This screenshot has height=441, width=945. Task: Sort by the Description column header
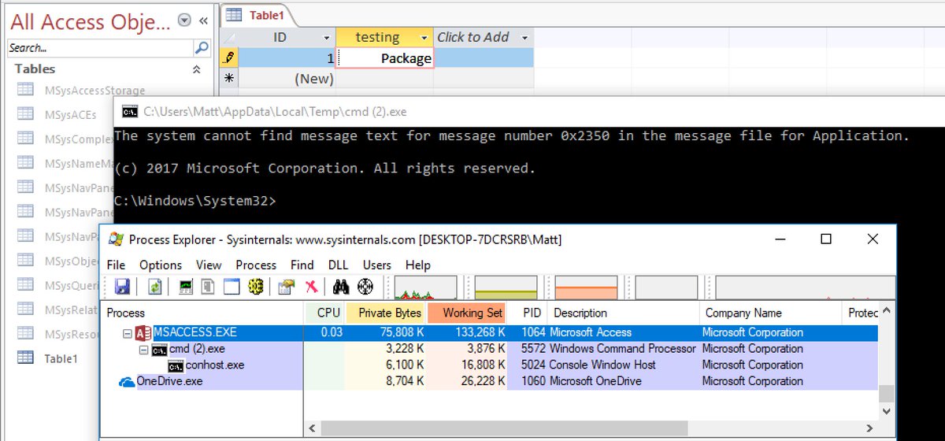(x=623, y=313)
